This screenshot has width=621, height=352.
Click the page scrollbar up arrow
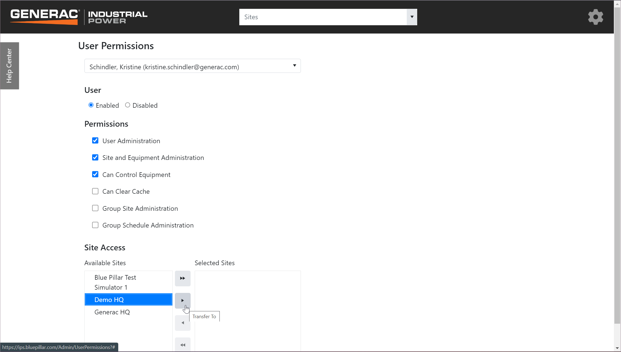tap(617, 4)
